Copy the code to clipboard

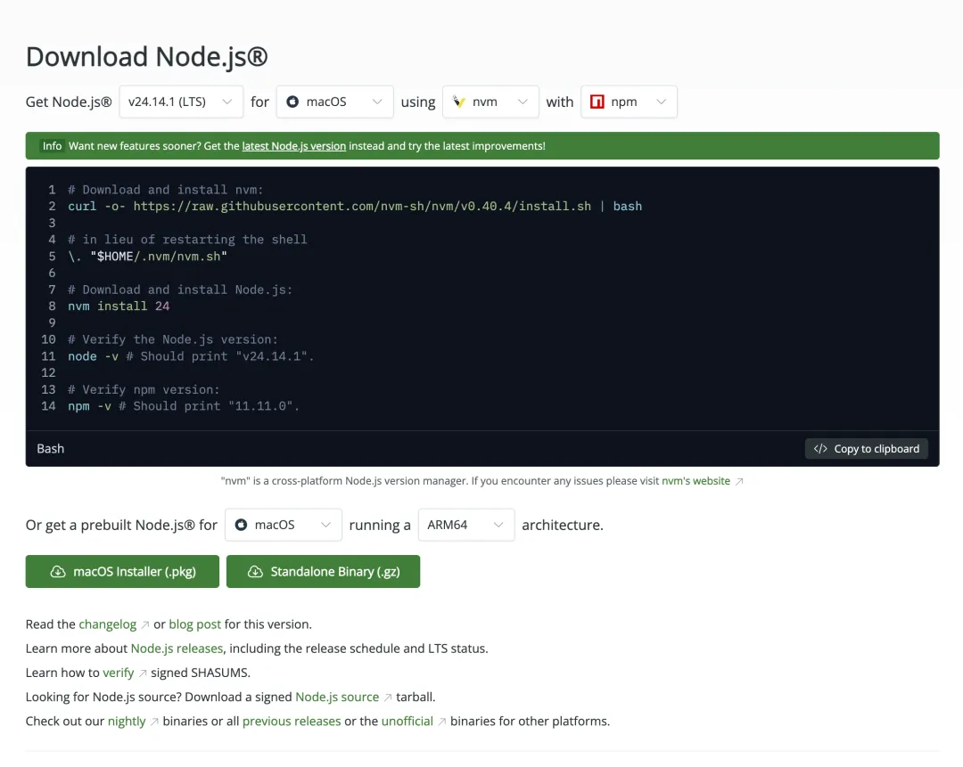point(866,449)
